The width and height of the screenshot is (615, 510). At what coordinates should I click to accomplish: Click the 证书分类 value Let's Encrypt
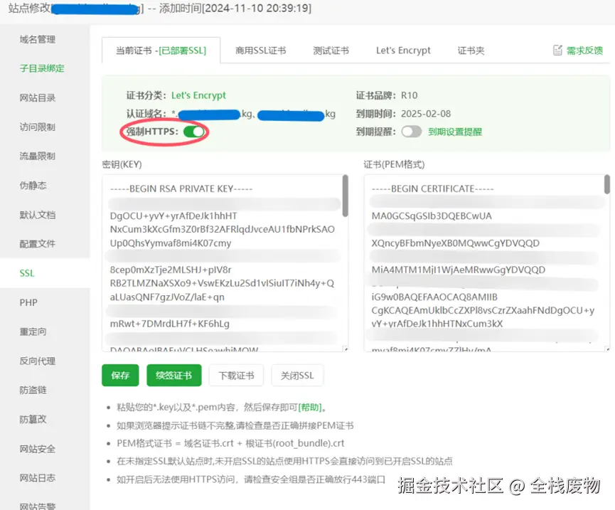coord(198,95)
